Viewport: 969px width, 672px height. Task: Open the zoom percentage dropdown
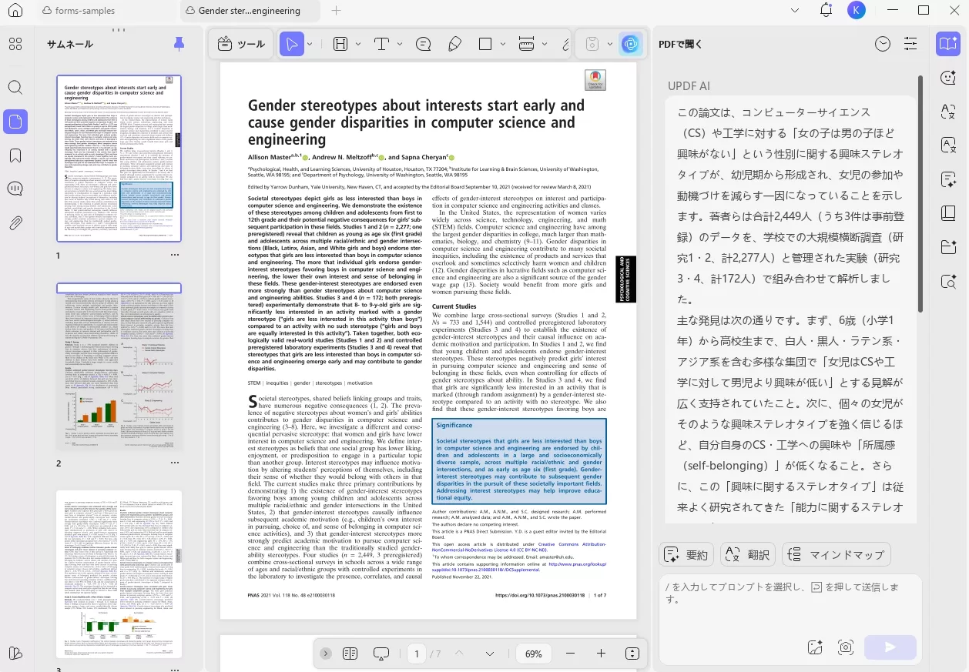tap(534, 654)
